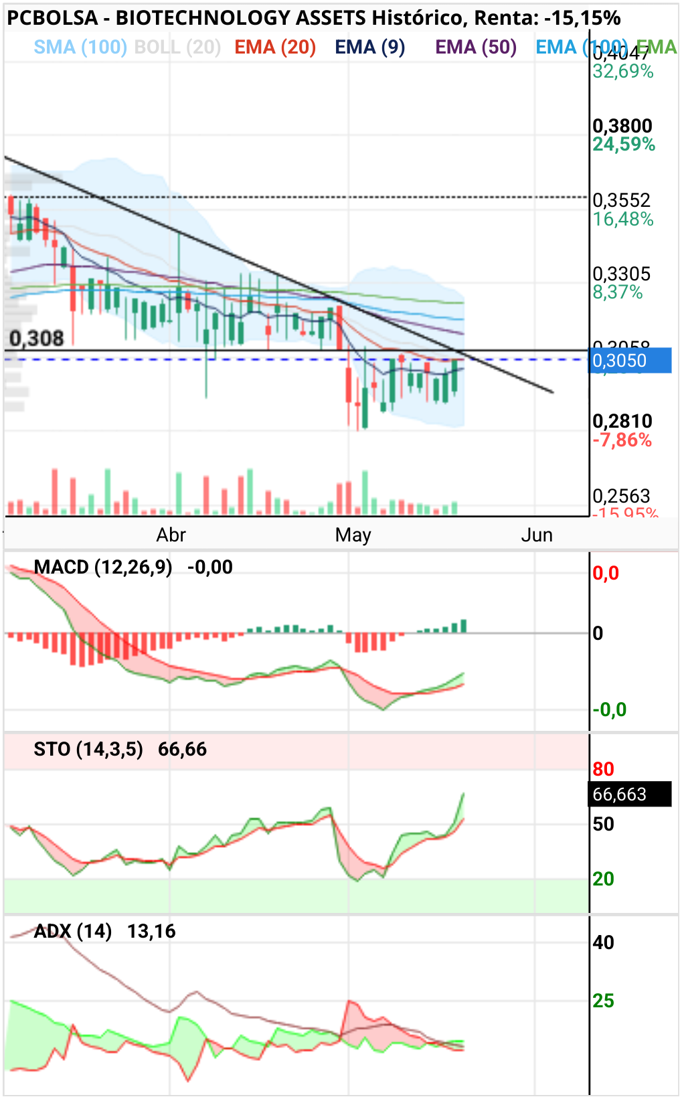682x1099 pixels.
Task: Click the -7,86% percentage label
Action: pyautogui.click(x=622, y=440)
